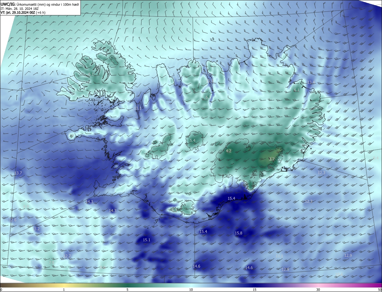Click the colorbar tick labeled 0

(x=1, y=290)
